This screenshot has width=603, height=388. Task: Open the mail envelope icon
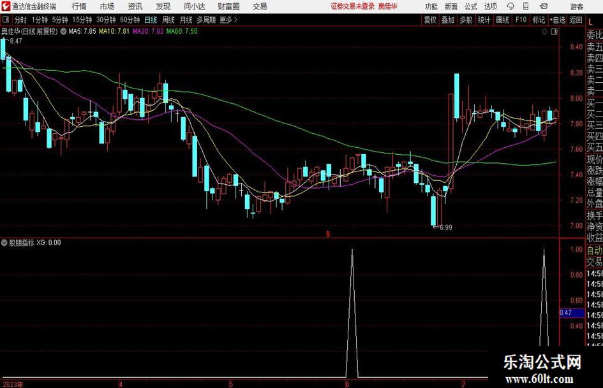point(544,6)
